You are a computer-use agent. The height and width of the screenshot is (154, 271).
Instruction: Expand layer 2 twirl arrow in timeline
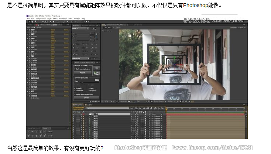[81, 116]
